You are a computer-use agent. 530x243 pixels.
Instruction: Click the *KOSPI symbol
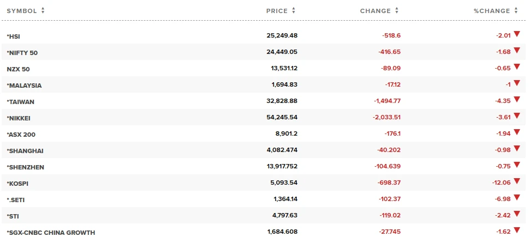click(17, 183)
